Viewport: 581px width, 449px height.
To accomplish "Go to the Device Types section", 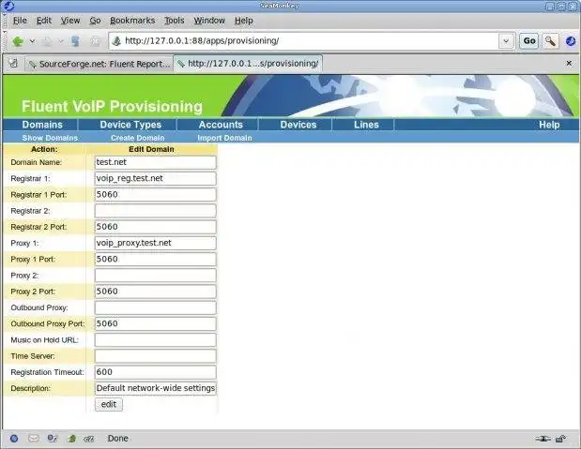I will click(130, 125).
